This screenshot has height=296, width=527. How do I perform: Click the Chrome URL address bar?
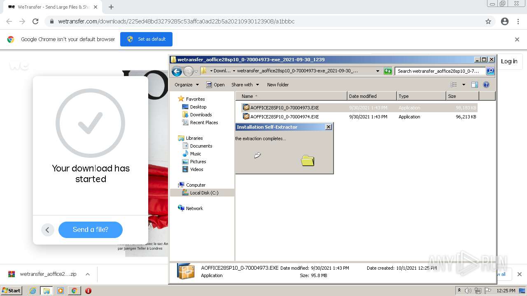coord(263,21)
